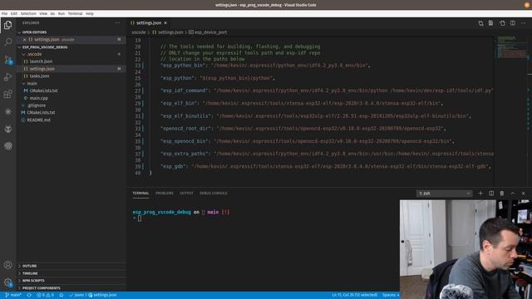Click the Explorer panel more actions ellipsis
This screenshot has width=532, height=299.
[117, 22]
